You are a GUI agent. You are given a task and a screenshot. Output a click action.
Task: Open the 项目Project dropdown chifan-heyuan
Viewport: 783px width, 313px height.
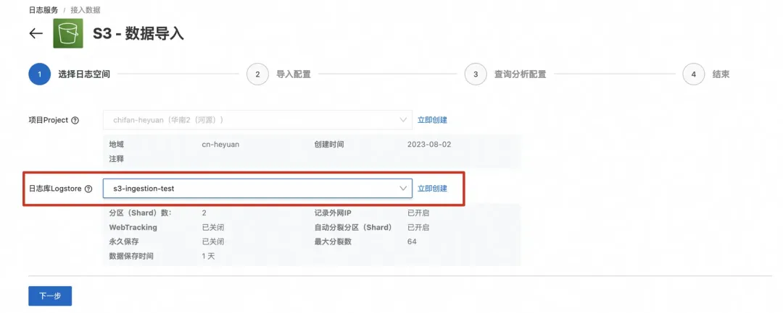pyautogui.click(x=257, y=120)
